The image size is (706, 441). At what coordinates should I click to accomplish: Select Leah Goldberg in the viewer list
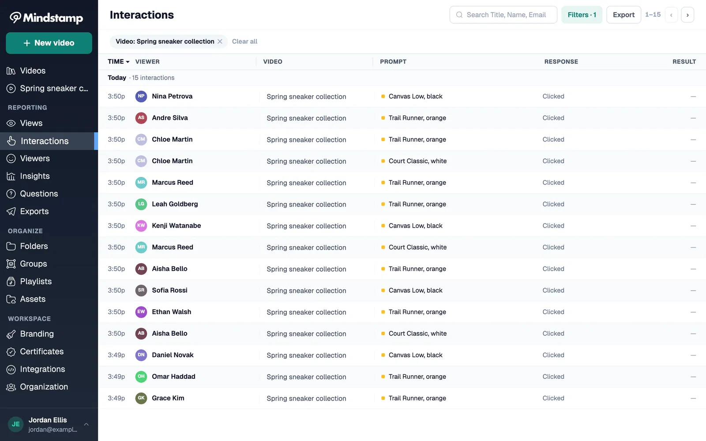[175, 204]
